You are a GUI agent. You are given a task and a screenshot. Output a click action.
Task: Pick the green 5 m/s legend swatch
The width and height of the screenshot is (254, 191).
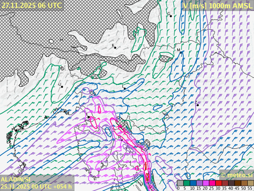pos(187,183)
